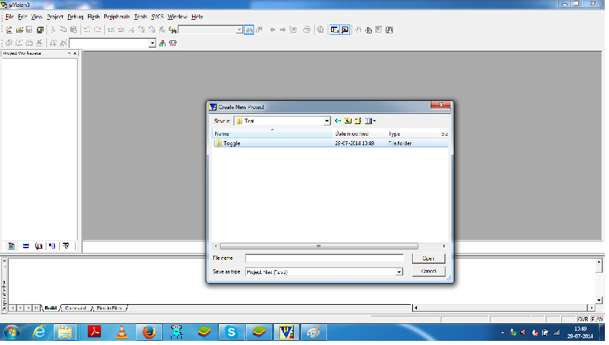Click the Cut toolbar icon

[x=53, y=29]
